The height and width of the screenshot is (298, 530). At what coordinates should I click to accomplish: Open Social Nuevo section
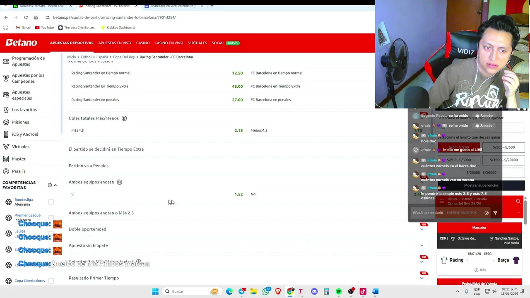click(x=226, y=43)
